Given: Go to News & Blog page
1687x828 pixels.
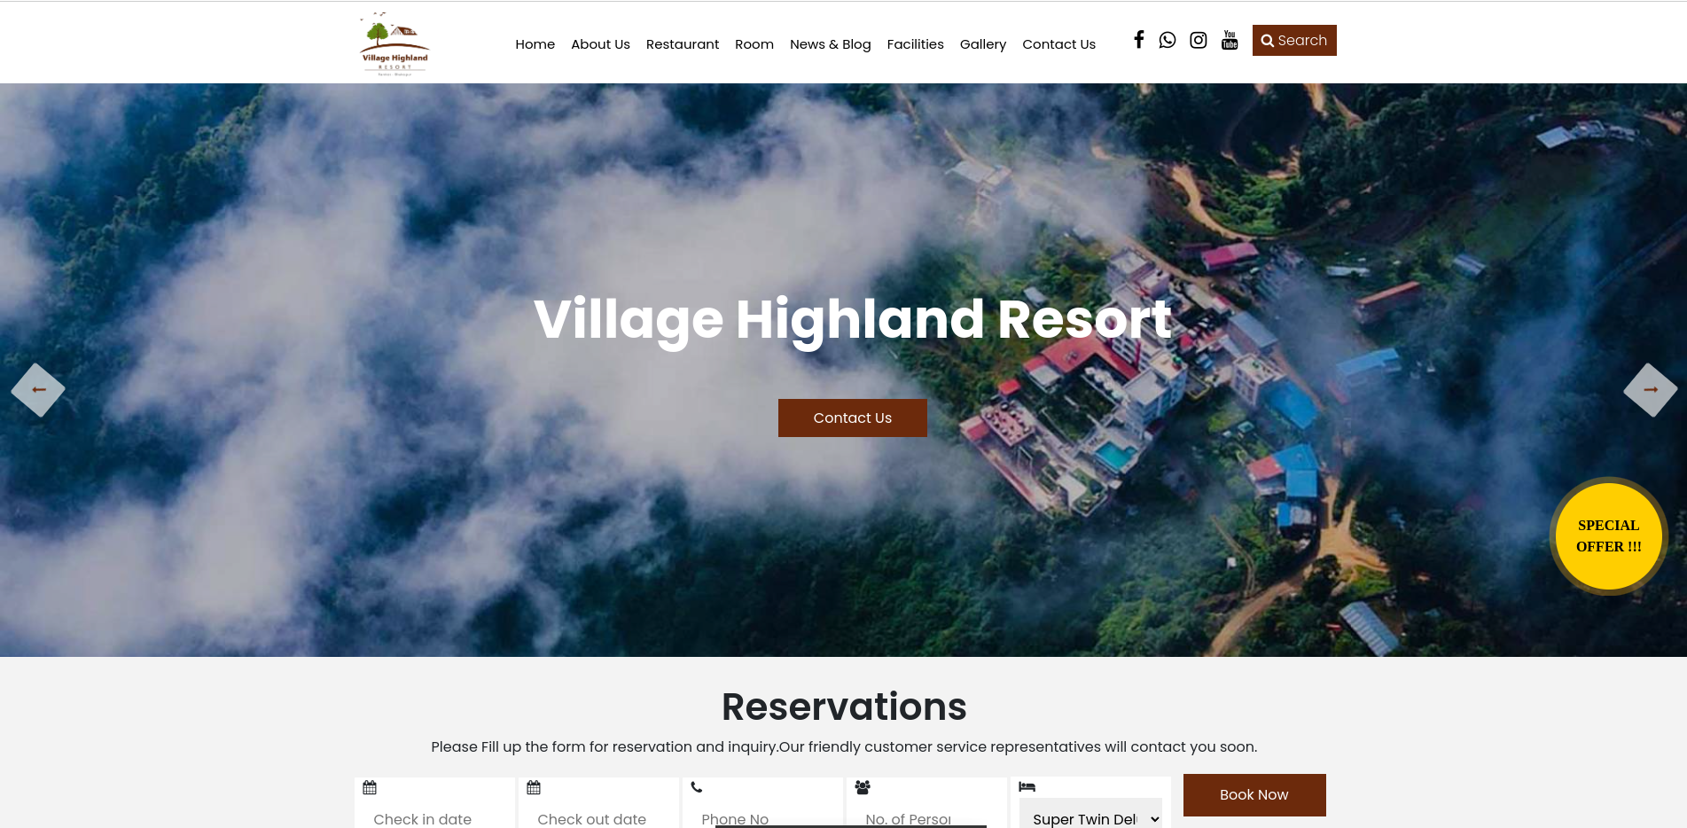Looking at the screenshot, I should tap(831, 44).
